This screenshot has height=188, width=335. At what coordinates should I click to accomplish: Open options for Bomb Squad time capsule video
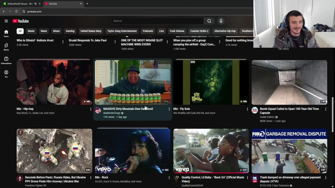tap(326, 109)
